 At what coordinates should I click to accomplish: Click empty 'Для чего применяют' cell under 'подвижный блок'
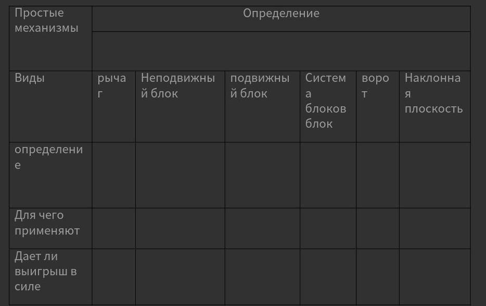point(263,228)
